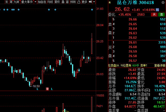Click the 振幅 value 15.25%

[131, 82]
